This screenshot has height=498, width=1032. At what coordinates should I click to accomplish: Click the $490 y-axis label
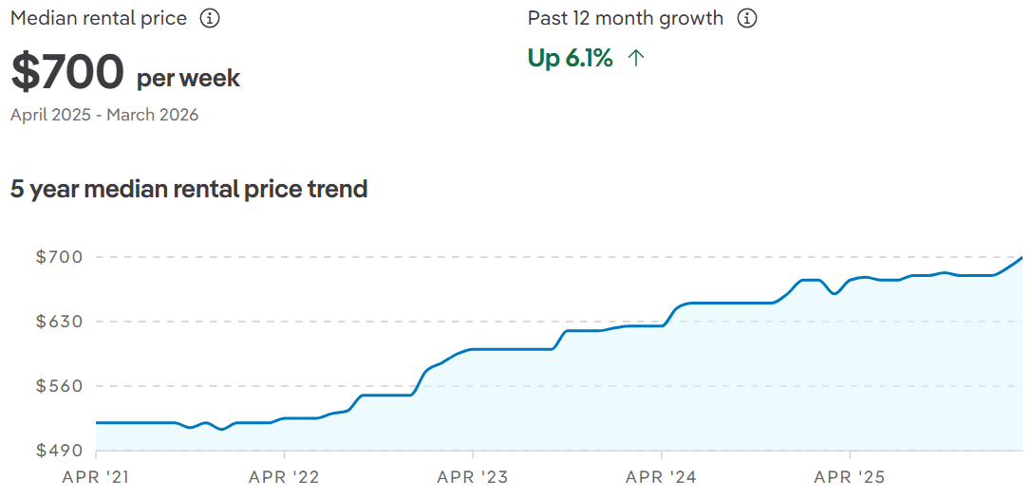59,451
